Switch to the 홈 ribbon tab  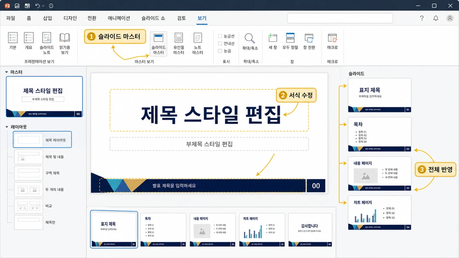click(x=29, y=18)
